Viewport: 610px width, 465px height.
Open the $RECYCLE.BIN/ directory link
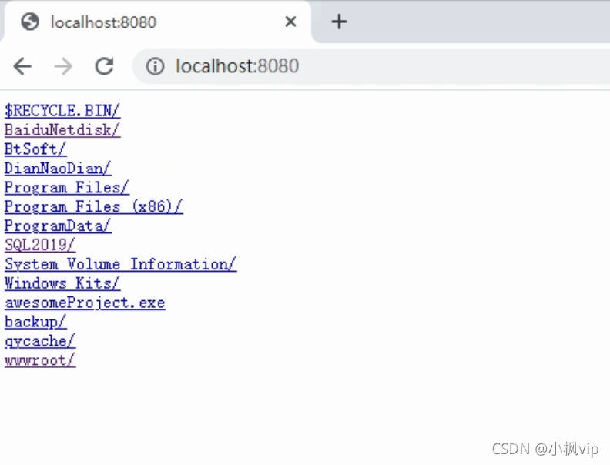click(62, 111)
